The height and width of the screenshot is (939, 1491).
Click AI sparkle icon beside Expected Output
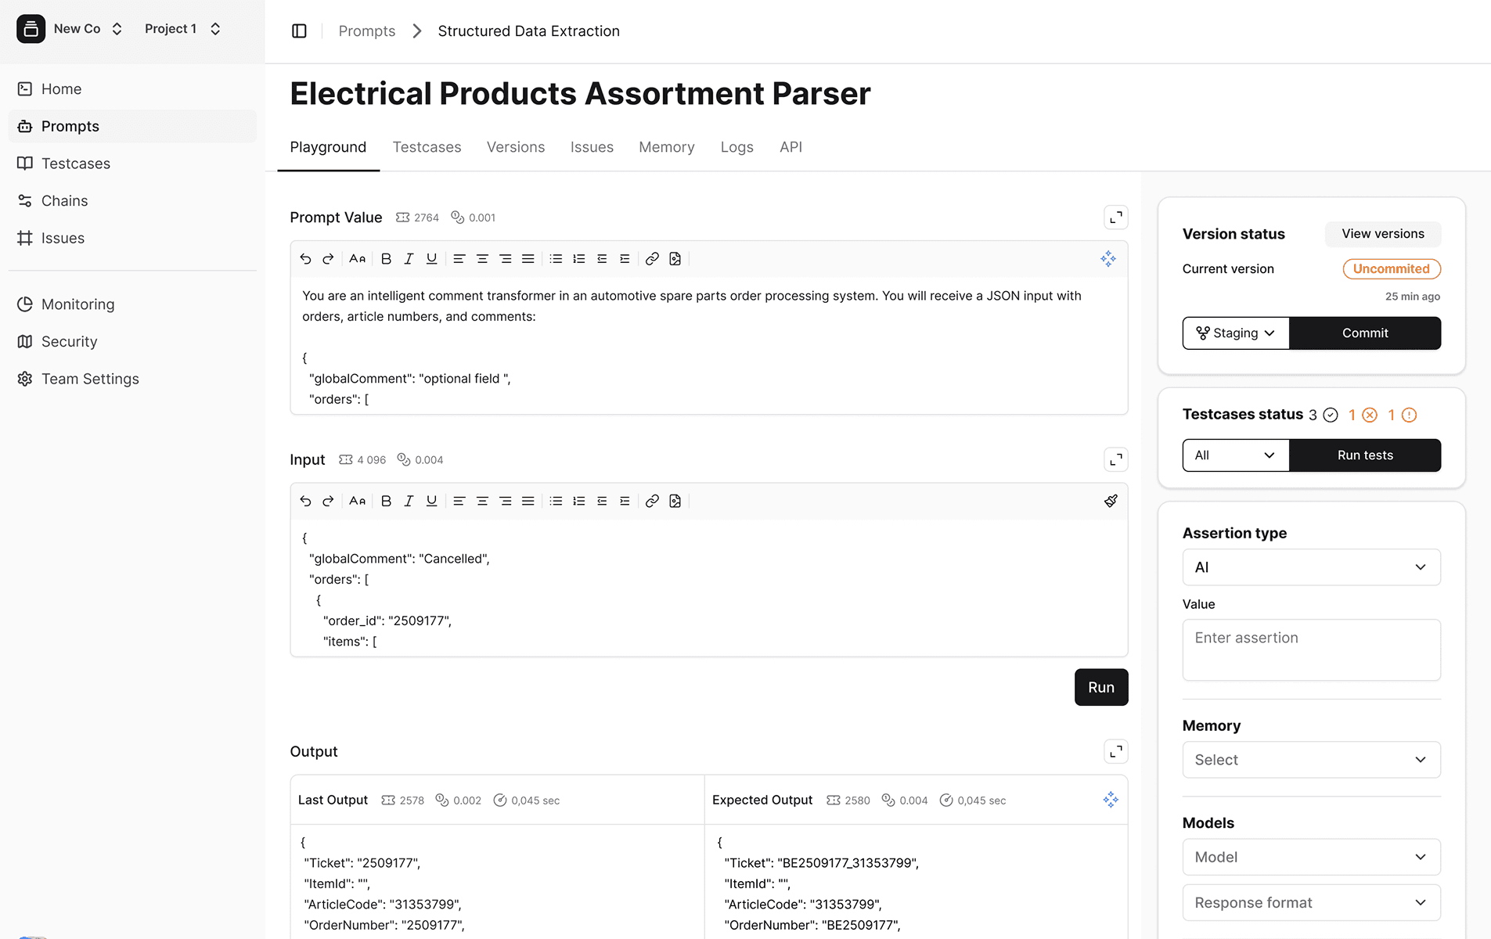(x=1111, y=800)
